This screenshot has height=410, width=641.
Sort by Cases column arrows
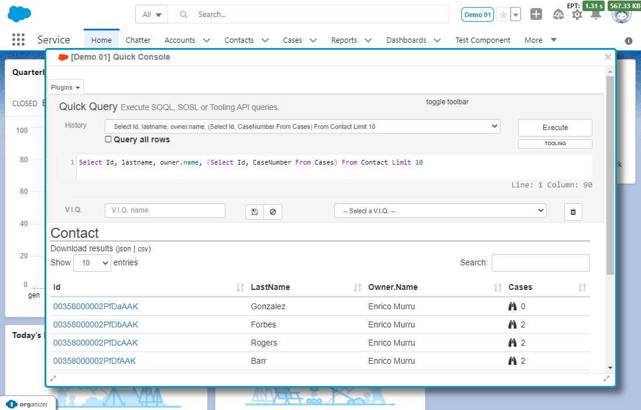click(x=582, y=288)
